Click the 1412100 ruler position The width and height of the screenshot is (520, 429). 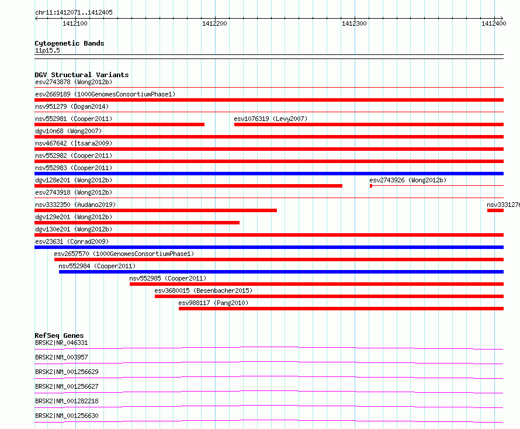click(x=75, y=23)
